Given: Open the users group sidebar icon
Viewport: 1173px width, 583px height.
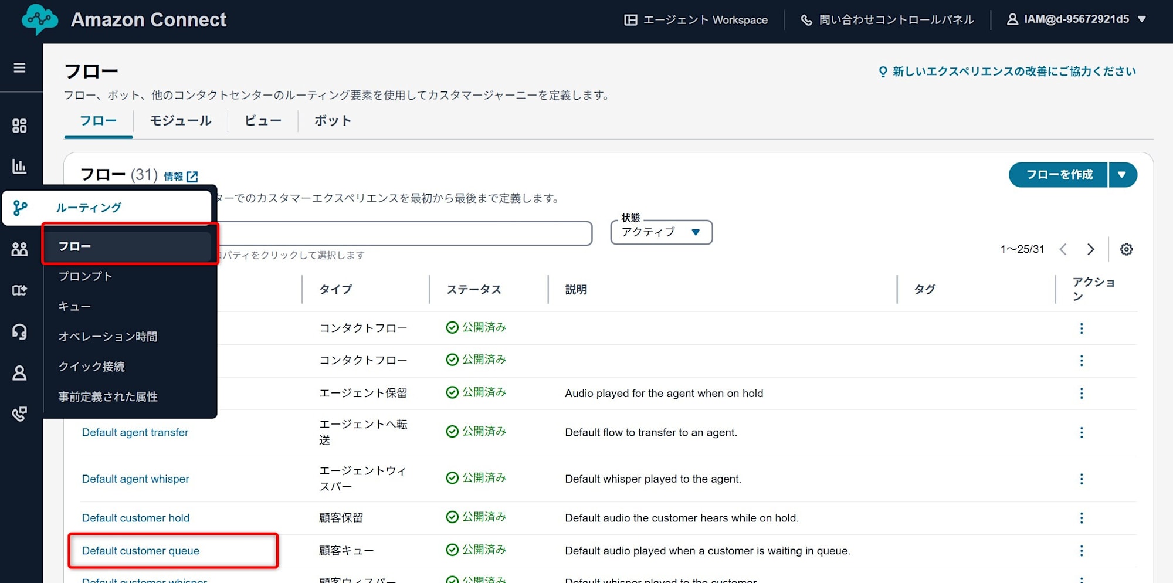Looking at the screenshot, I should click(x=19, y=249).
